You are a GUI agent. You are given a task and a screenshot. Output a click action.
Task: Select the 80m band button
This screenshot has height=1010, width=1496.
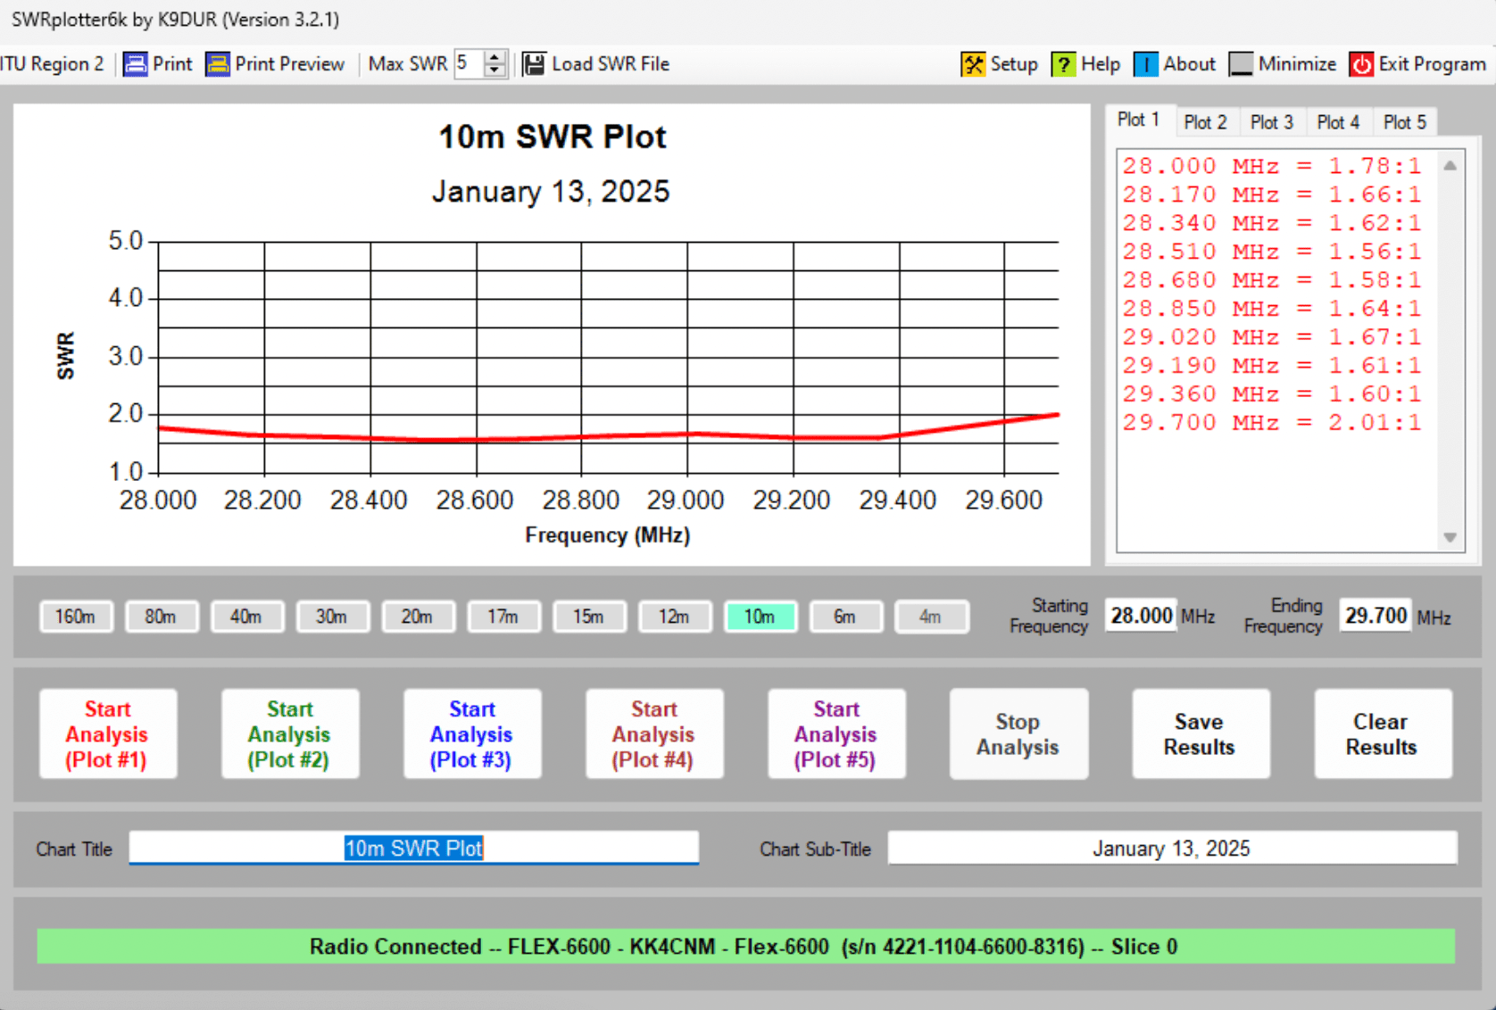point(161,617)
